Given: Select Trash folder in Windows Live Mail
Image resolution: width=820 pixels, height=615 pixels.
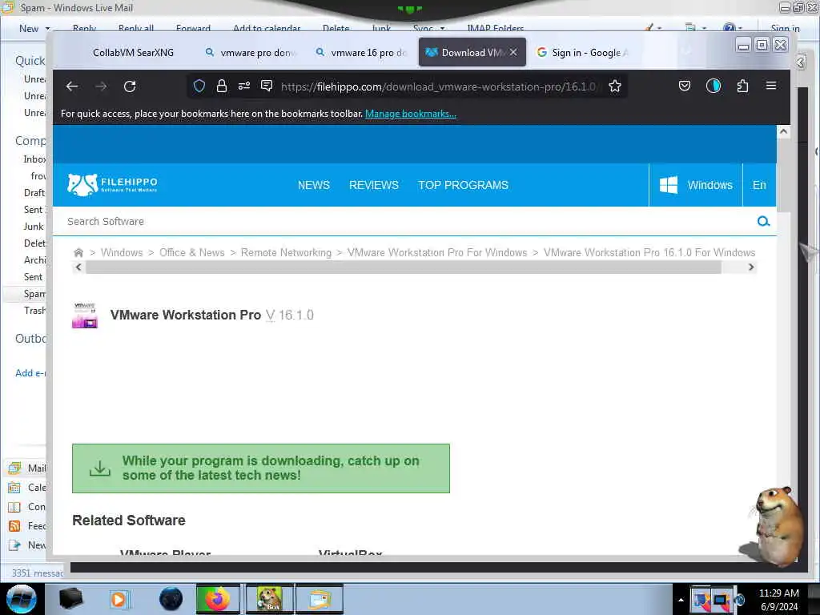Looking at the screenshot, I should (34, 311).
